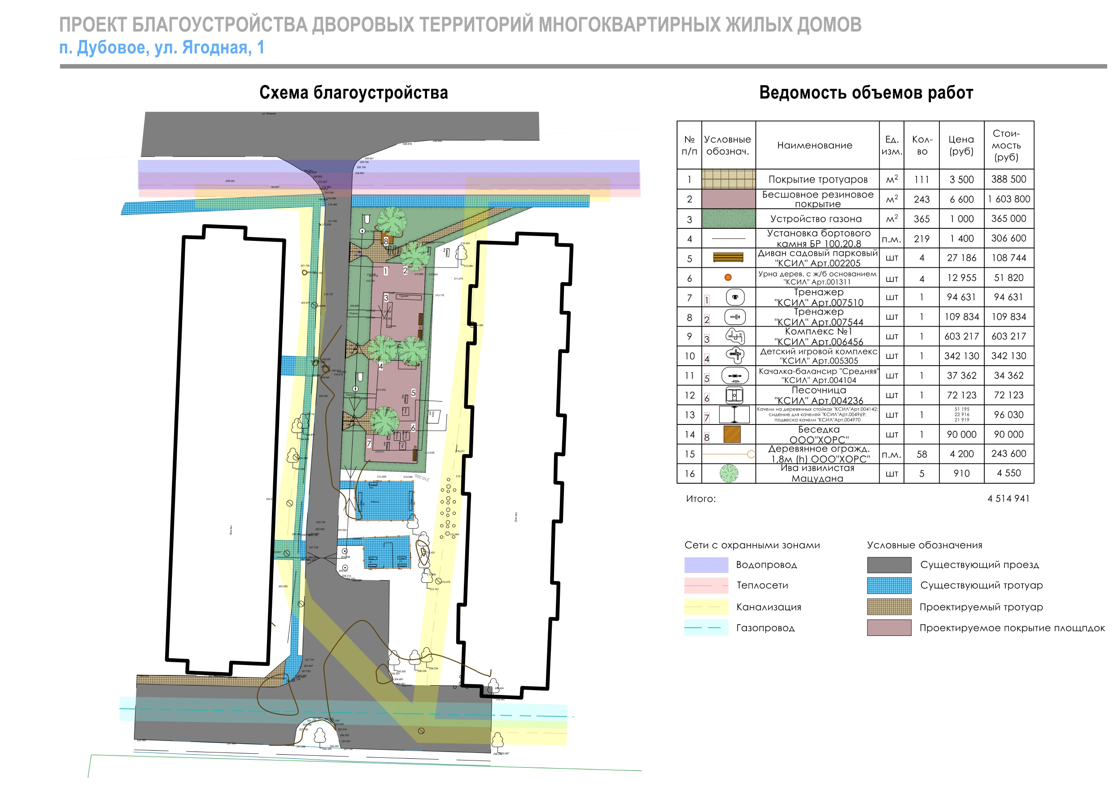The width and height of the screenshot is (1113, 787).
Task: Click the Существующий проезд gray legend swatch
Action: (x=889, y=565)
